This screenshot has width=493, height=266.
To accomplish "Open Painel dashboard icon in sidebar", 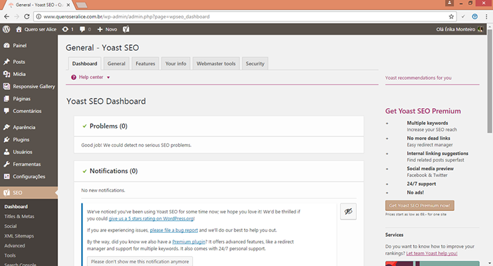I will pyautogui.click(x=7, y=45).
